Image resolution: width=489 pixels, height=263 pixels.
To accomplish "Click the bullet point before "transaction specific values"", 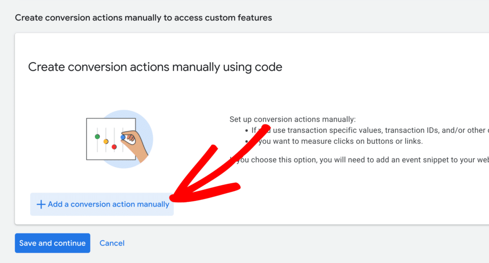I will coord(246,130).
